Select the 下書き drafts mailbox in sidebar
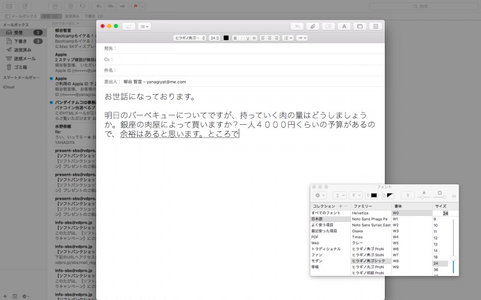The width and height of the screenshot is (481, 300). 23,41
